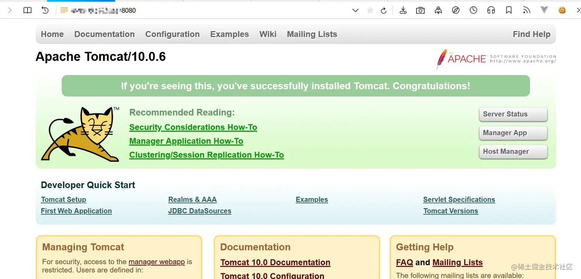Image resolution: width=581 pixels, height=279 pixels.
Task: Click the Manager App button
Action: 513,133
